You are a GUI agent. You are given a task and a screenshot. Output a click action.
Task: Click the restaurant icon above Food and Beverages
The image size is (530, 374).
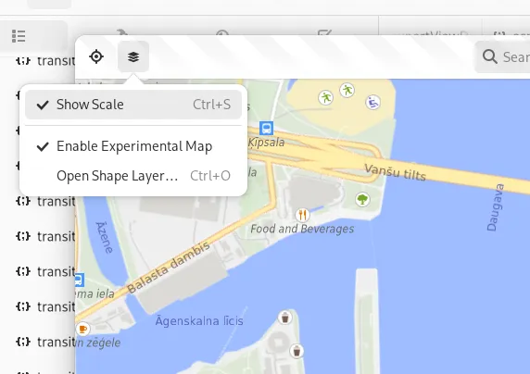[x=302, y=215]
